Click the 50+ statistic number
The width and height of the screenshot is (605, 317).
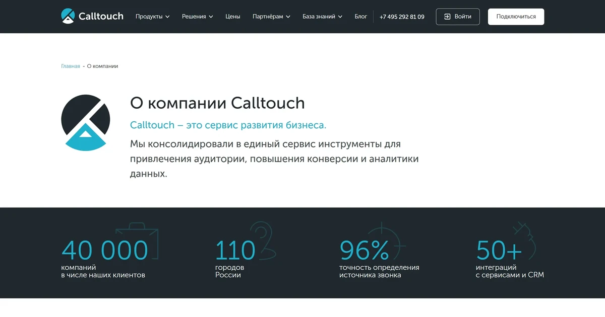pyautogui.click(x=499, y=250)
